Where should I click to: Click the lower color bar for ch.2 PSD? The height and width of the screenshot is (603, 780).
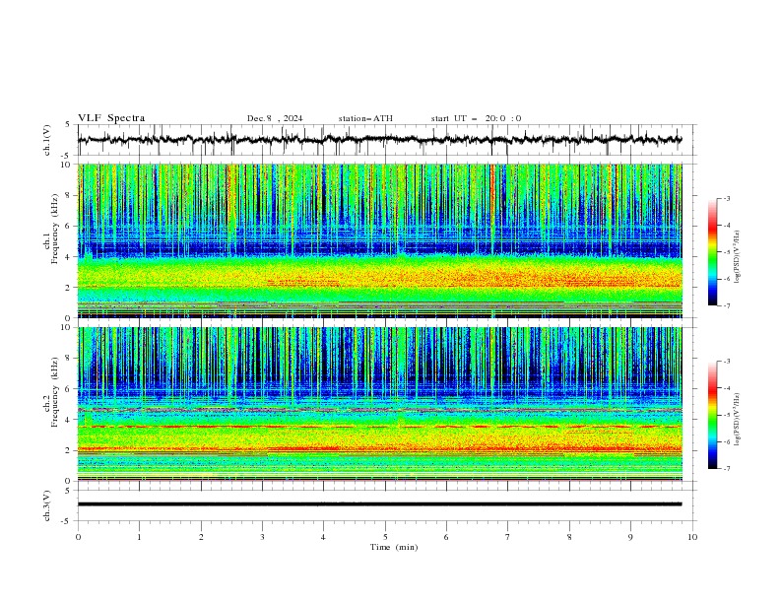click(712, 415)
